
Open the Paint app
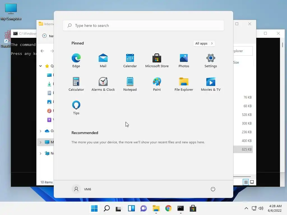tap(157, 84)
